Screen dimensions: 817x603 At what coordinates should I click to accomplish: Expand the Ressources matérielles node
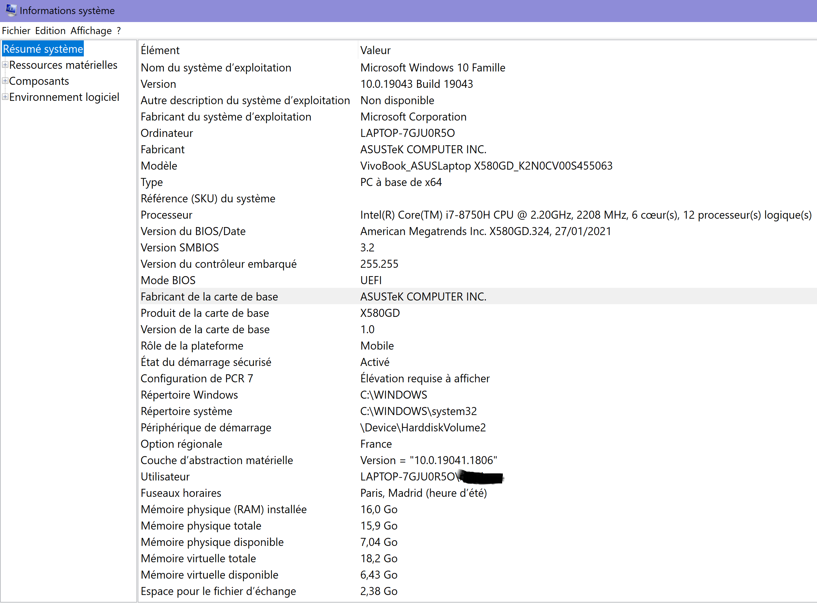pos(5,65)
